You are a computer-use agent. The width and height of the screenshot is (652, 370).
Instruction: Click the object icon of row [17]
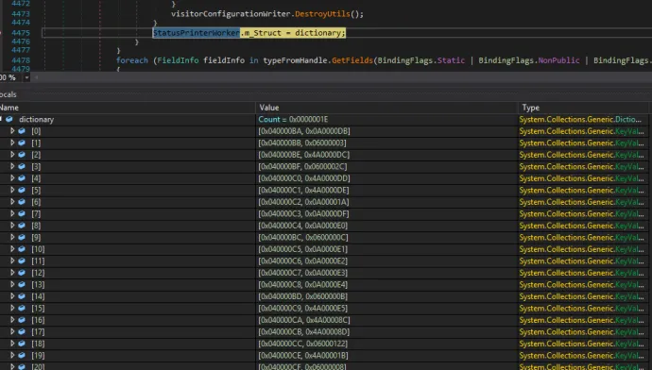point(22,332)
